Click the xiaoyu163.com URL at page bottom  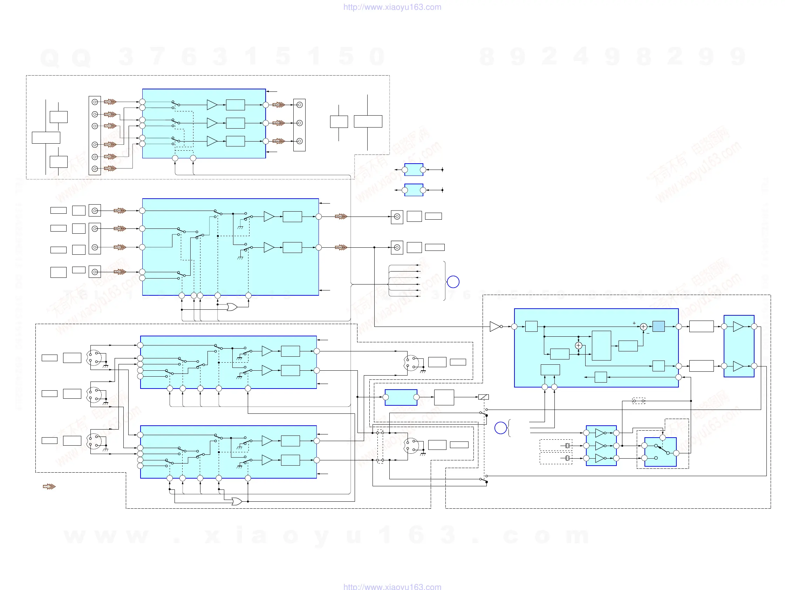[392, 586]
